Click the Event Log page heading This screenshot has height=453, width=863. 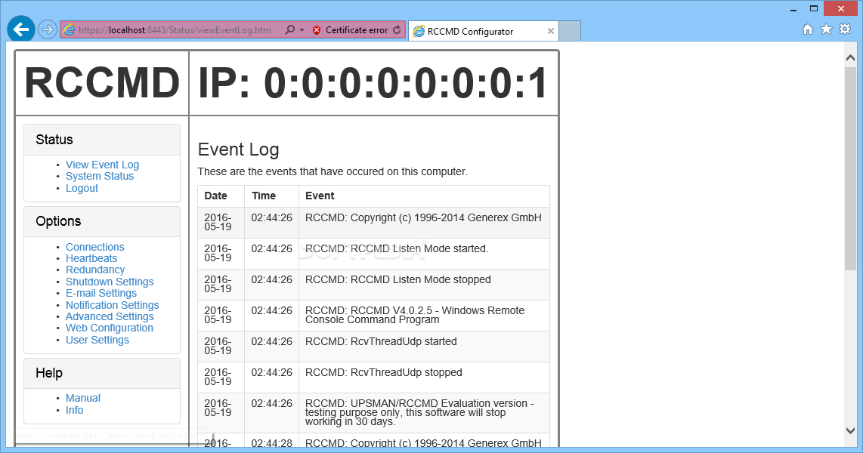pyautogui.click(x=238, y=149)
